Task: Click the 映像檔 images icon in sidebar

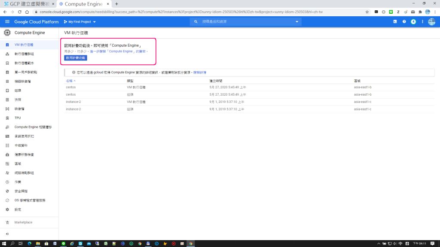Action: point(7,108)
